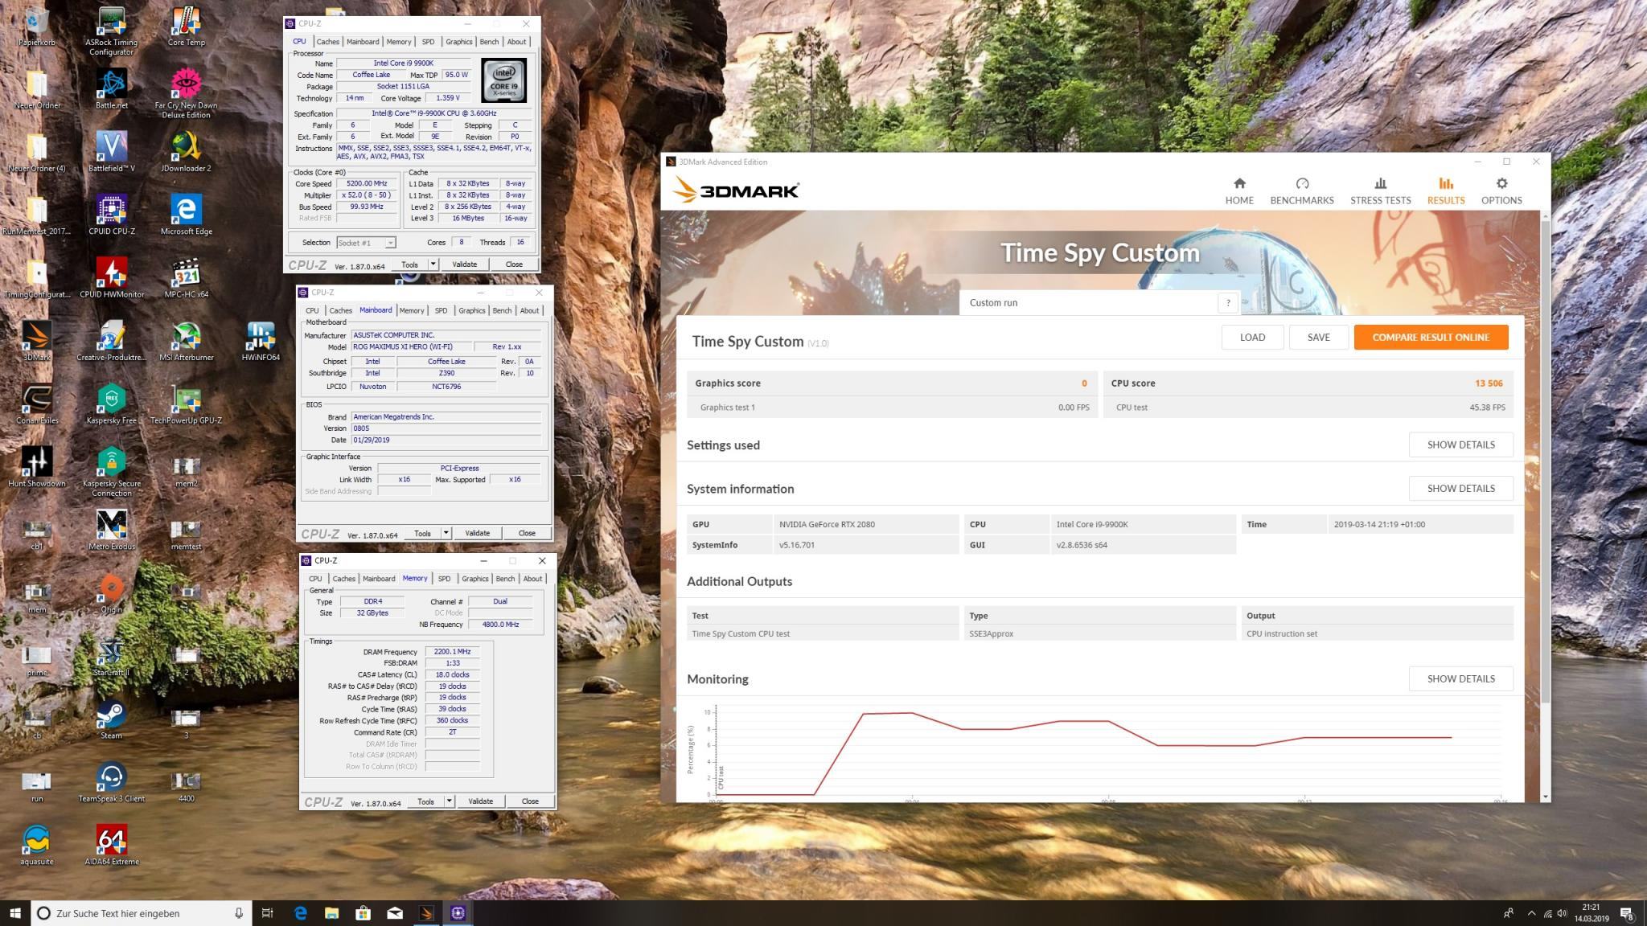
Task: Show details for System information
Action: 1460,488
